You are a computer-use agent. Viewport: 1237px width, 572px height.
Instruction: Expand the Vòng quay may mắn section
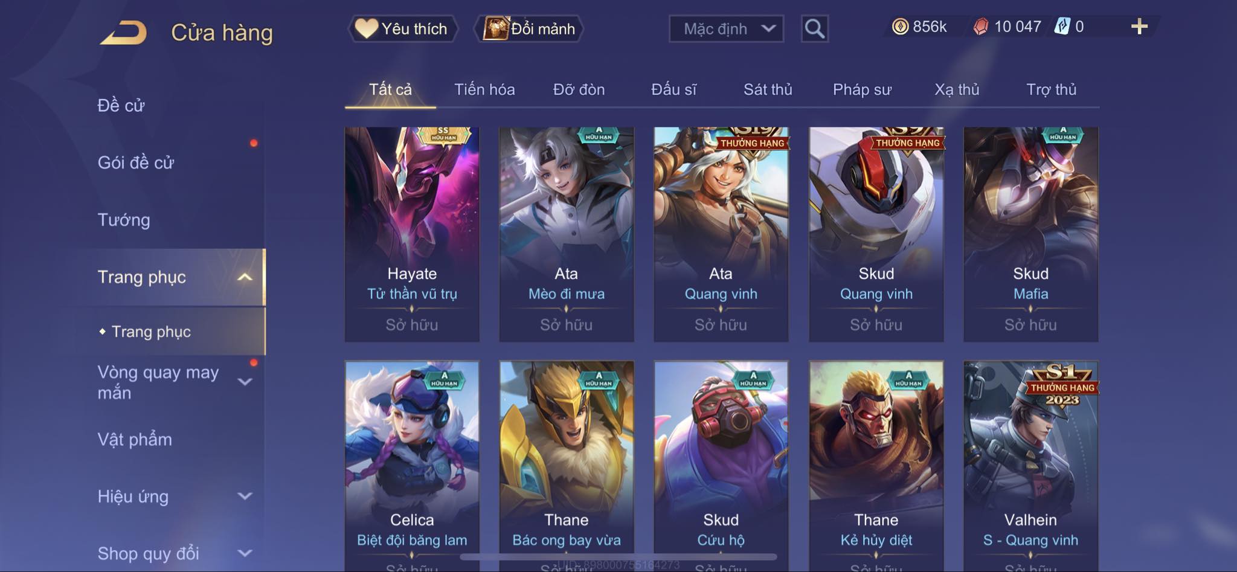pyautogui.click(x=245, y=382)
